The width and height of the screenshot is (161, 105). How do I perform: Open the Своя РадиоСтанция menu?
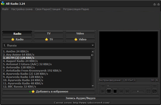click(48, 9)
